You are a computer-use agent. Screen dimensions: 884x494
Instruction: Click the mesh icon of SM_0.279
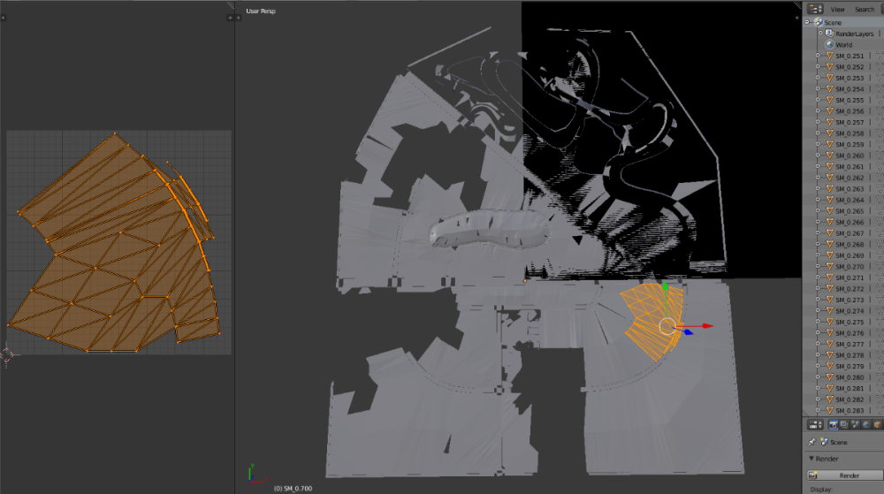[x=829, y=366]
